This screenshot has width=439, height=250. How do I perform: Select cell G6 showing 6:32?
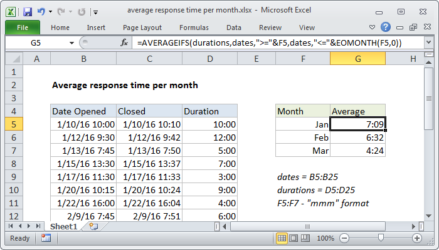(x=357, y=137)
